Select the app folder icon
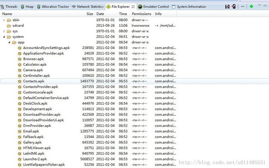The width and height of the screenshot is (269, 168). coord(14,42)
